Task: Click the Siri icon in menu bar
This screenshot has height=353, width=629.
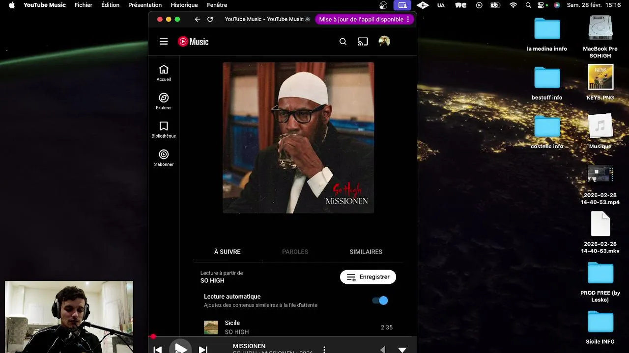Action: coord(557,5)
